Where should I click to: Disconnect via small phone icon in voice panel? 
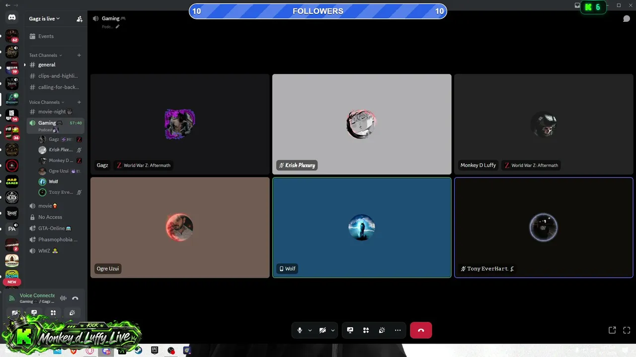pos(75,298)
